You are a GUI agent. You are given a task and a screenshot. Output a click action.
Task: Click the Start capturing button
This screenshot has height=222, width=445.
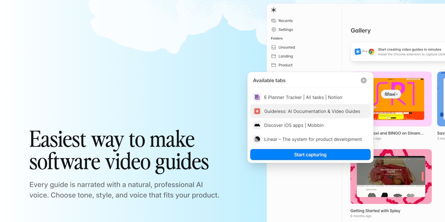click(310, 155)
